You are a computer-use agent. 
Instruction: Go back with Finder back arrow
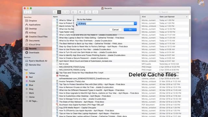coord(26,12)
